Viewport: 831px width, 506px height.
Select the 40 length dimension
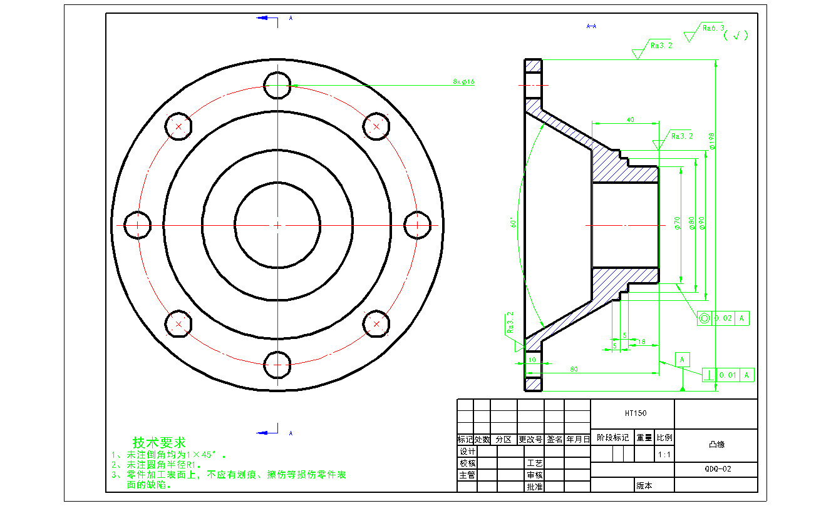pyautogui.click(x=629, y=119)
